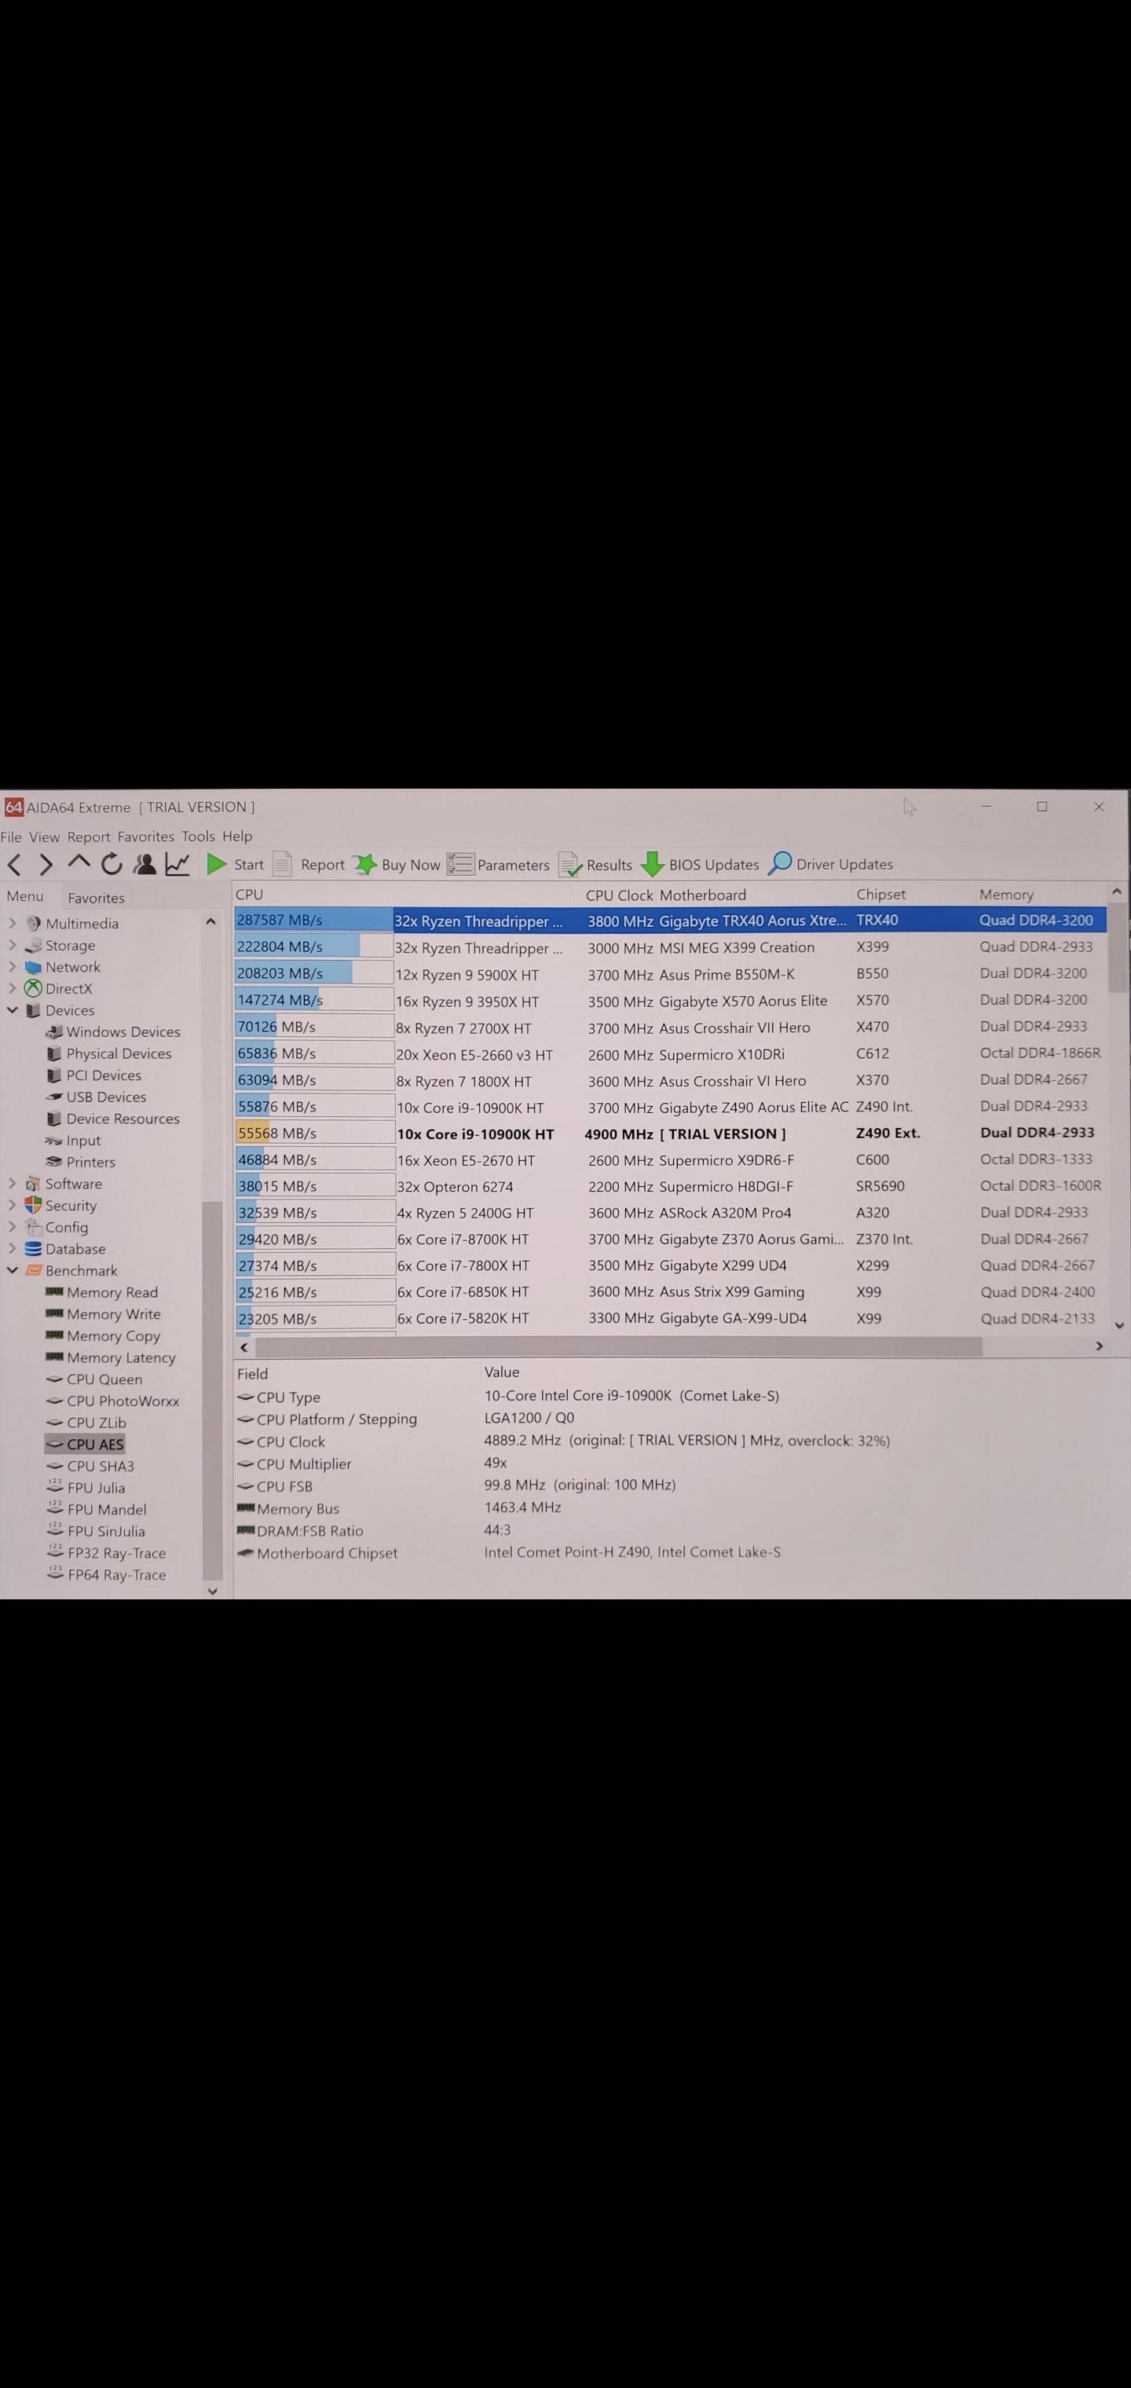Select the Multimedia tree icon
Image resolution: width=1131 pixels, height=2388 pixels.
tap(33, 923)
